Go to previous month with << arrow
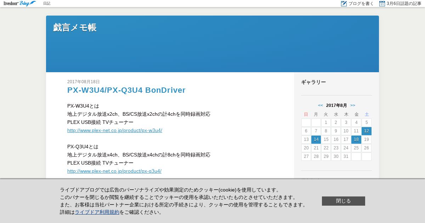This screenshot has width=425, height=223. pyautogui.click(x=321, y=105)
